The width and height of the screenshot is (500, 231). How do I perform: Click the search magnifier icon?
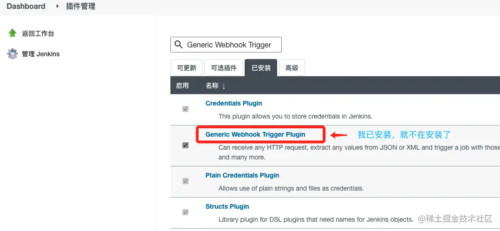point(179,45)
